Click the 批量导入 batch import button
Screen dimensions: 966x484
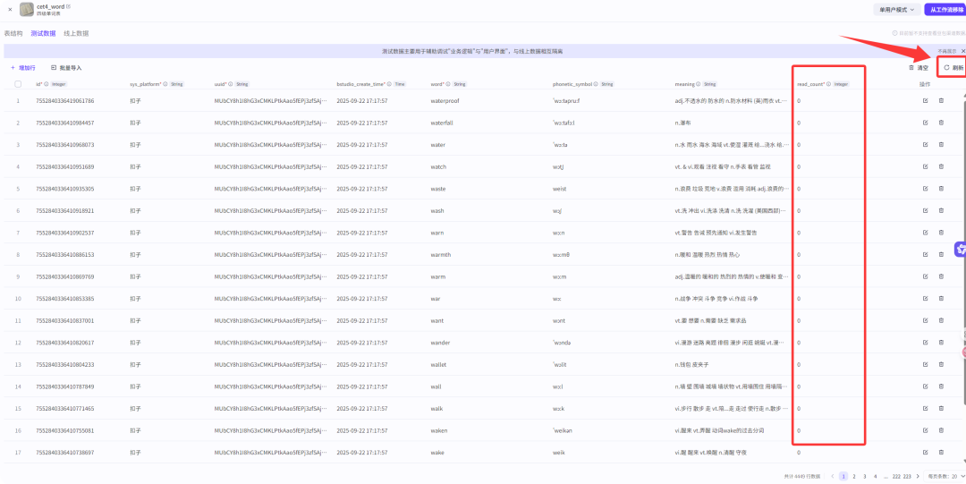pos(66,67)
